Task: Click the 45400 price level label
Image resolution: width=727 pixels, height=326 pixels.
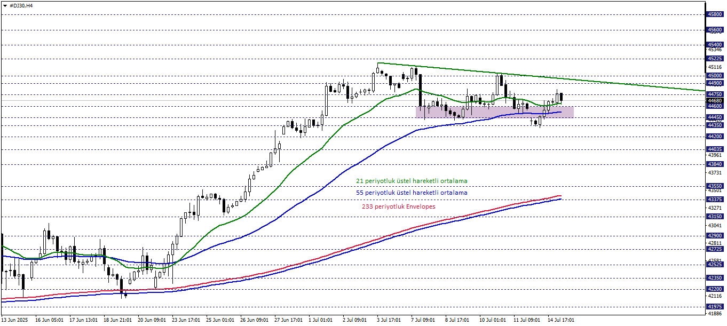Action: coord(715,45)
